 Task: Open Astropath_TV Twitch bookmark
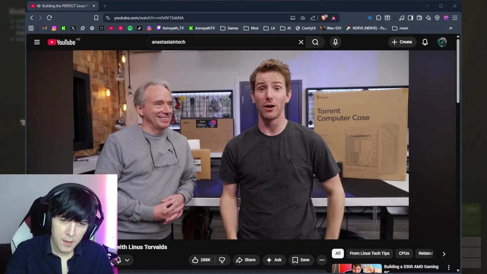coord(170,28)
